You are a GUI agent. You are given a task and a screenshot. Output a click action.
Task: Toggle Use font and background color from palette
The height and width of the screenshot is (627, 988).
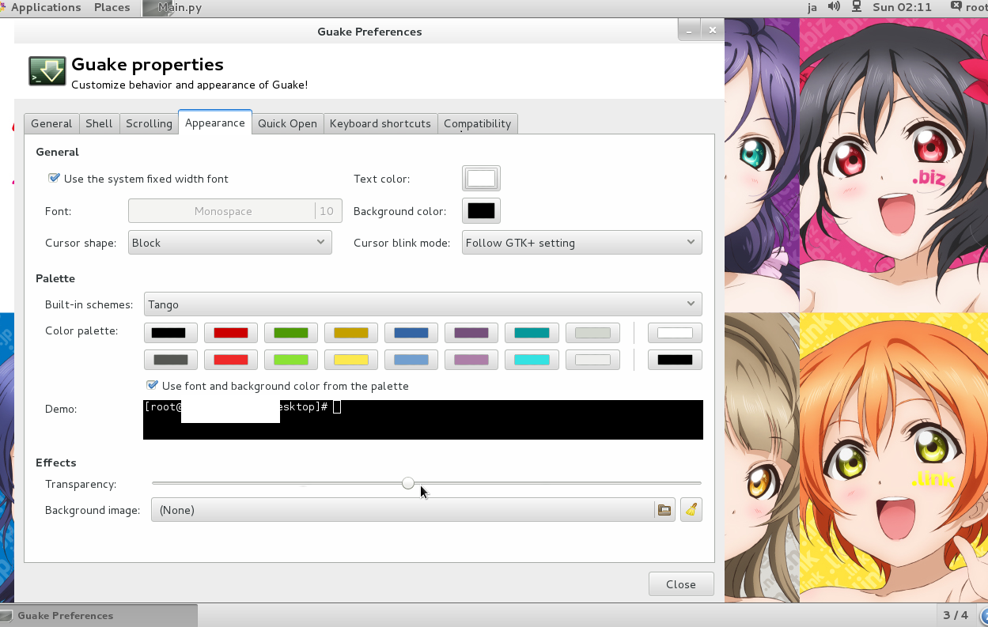tap(152, 386)
